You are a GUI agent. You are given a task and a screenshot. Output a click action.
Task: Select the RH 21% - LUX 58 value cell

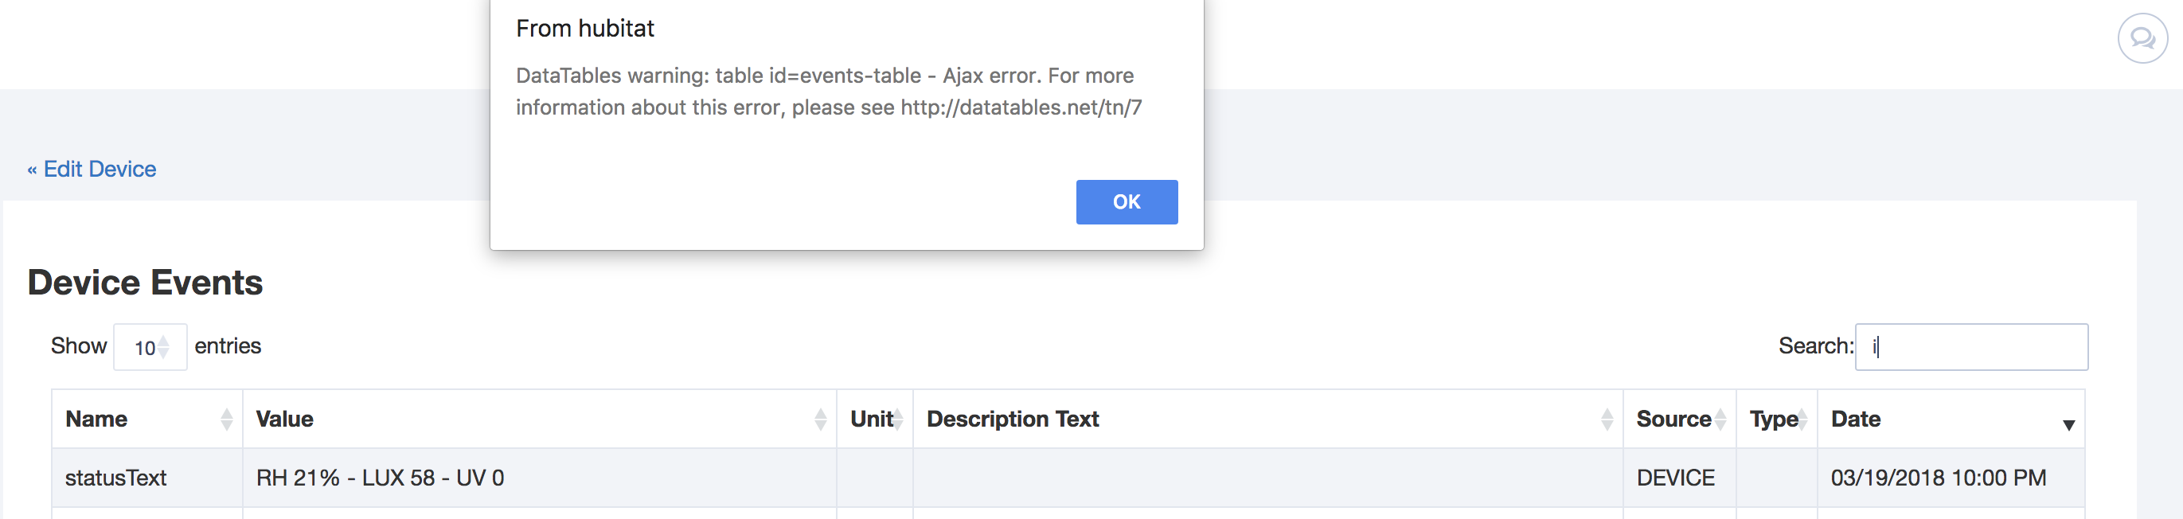(540, 478)
